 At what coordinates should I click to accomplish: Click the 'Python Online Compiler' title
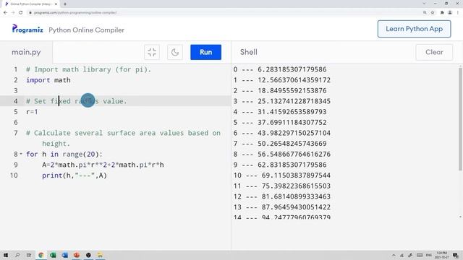point(87,30)
